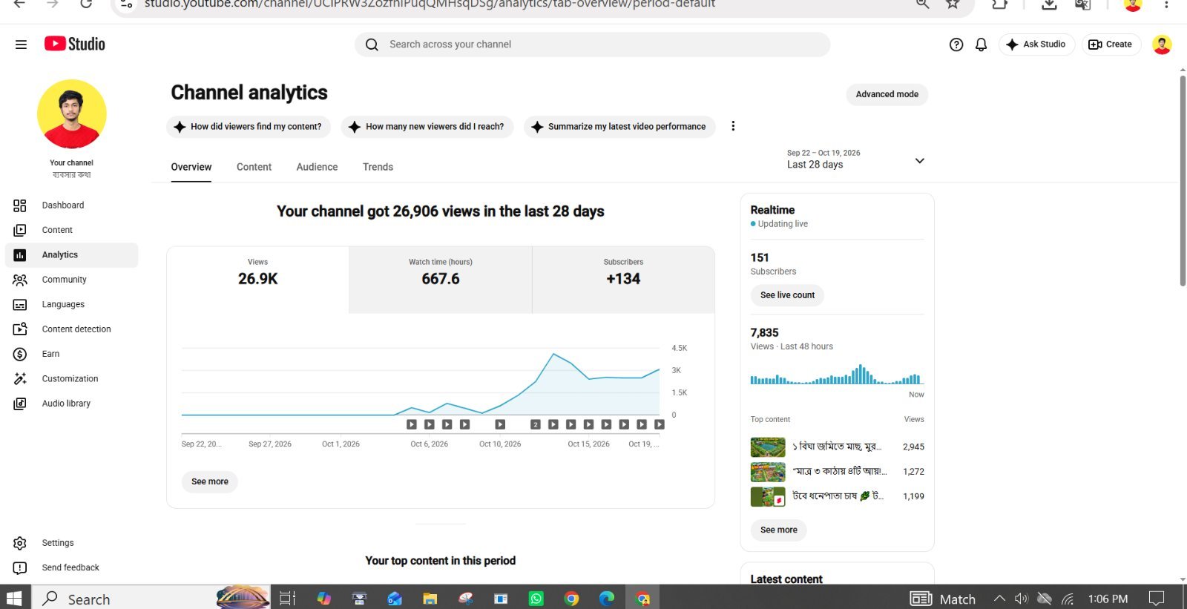Open the hamburger navigation menu

point(21,45)
